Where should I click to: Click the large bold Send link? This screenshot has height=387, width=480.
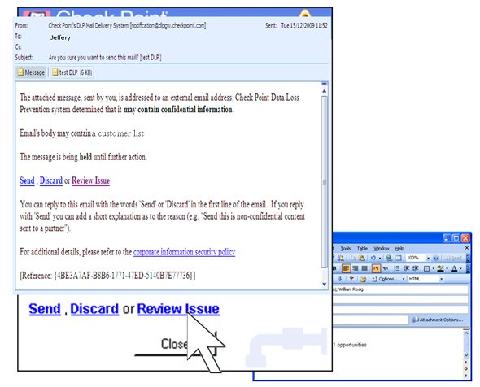(x=45, y=308)
